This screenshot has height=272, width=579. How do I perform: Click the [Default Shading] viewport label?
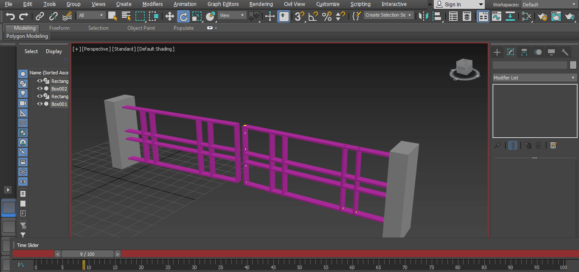click(156, 49)
